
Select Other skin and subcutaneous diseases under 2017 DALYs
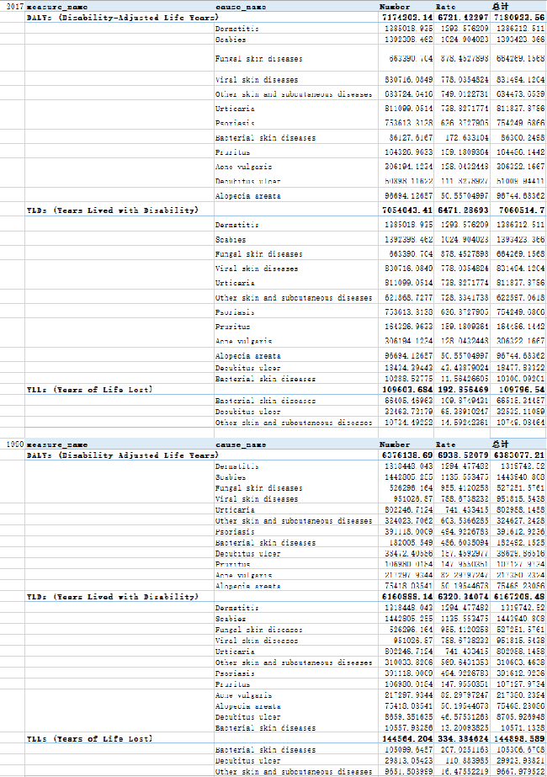(294, 93)
